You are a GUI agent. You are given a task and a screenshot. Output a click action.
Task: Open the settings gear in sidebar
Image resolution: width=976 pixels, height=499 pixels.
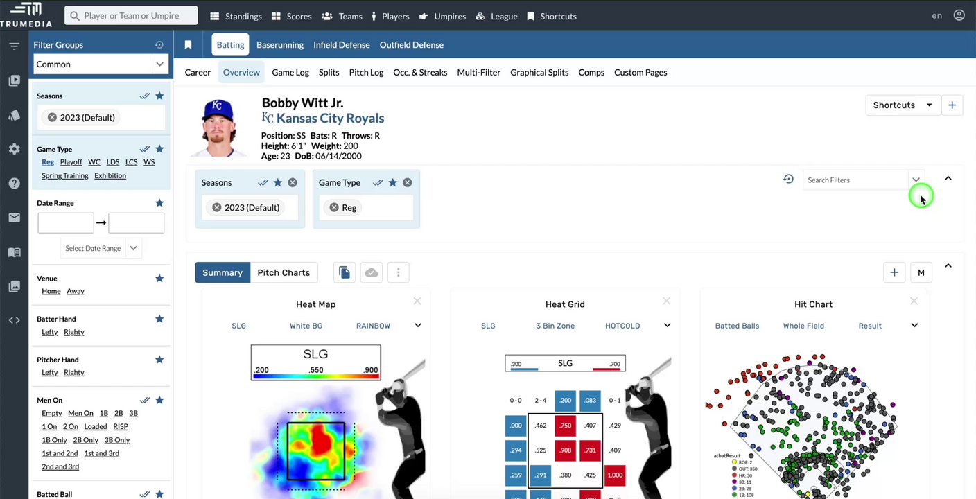tap(14, 149)
